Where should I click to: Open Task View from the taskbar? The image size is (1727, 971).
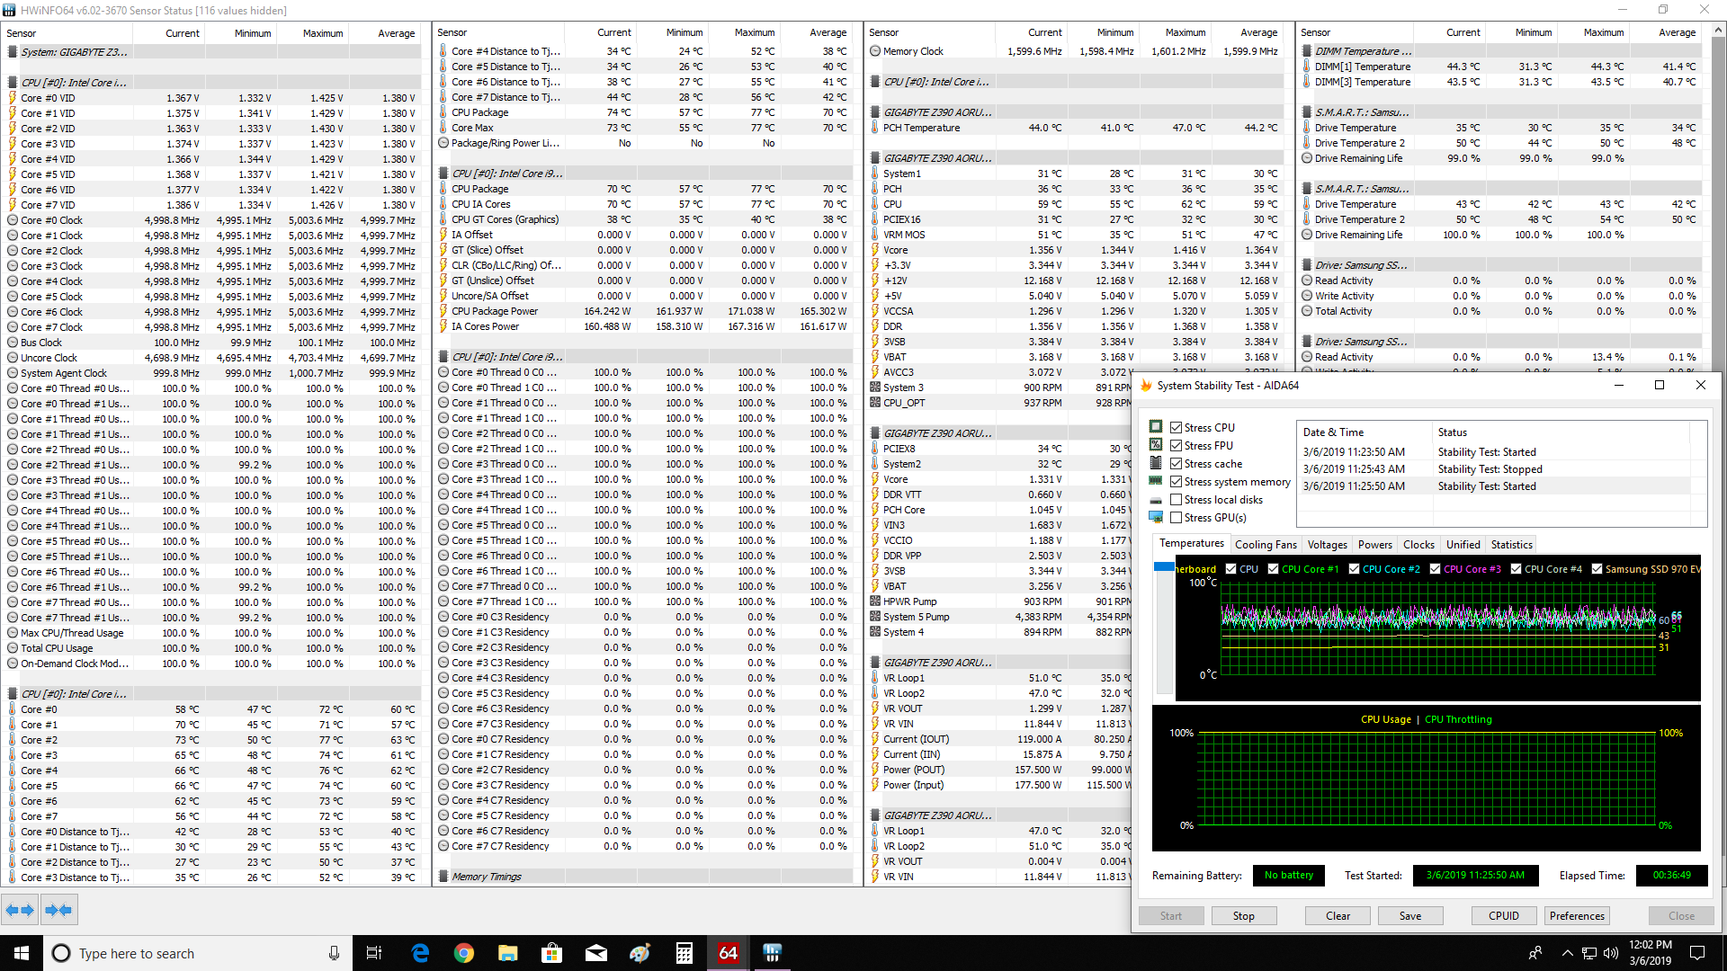pyautogui.click(x=374, y=953)
